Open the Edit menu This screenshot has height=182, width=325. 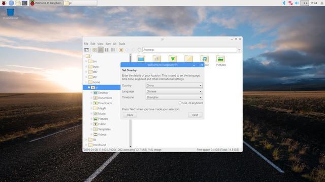(92, 44)
